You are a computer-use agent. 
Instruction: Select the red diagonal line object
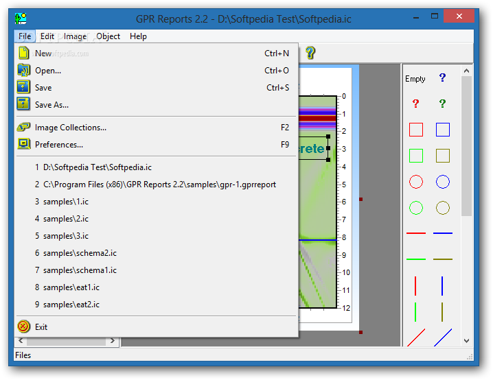(416, 337)
